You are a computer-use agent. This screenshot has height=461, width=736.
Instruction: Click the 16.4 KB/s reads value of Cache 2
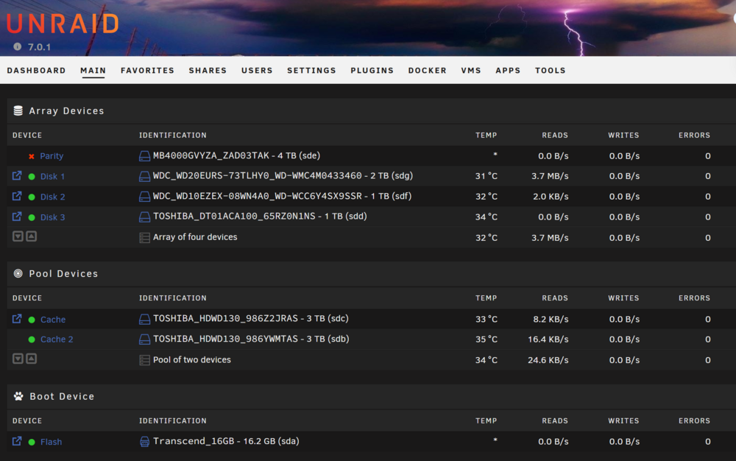coord(548,339)
